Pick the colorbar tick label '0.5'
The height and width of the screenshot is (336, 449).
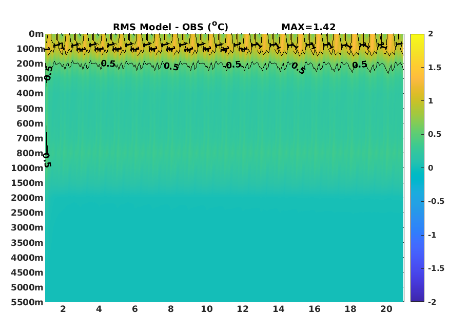pos(435,134)
